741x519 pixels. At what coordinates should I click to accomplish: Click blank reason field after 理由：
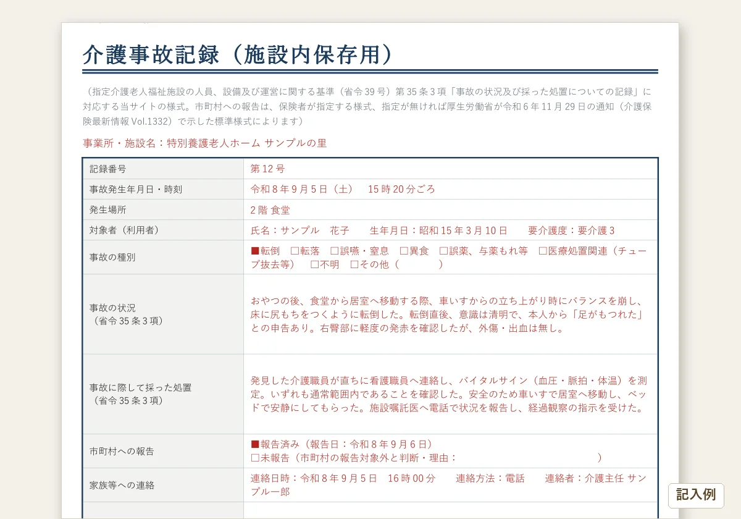pyautogui.click(x=527, y=458)
